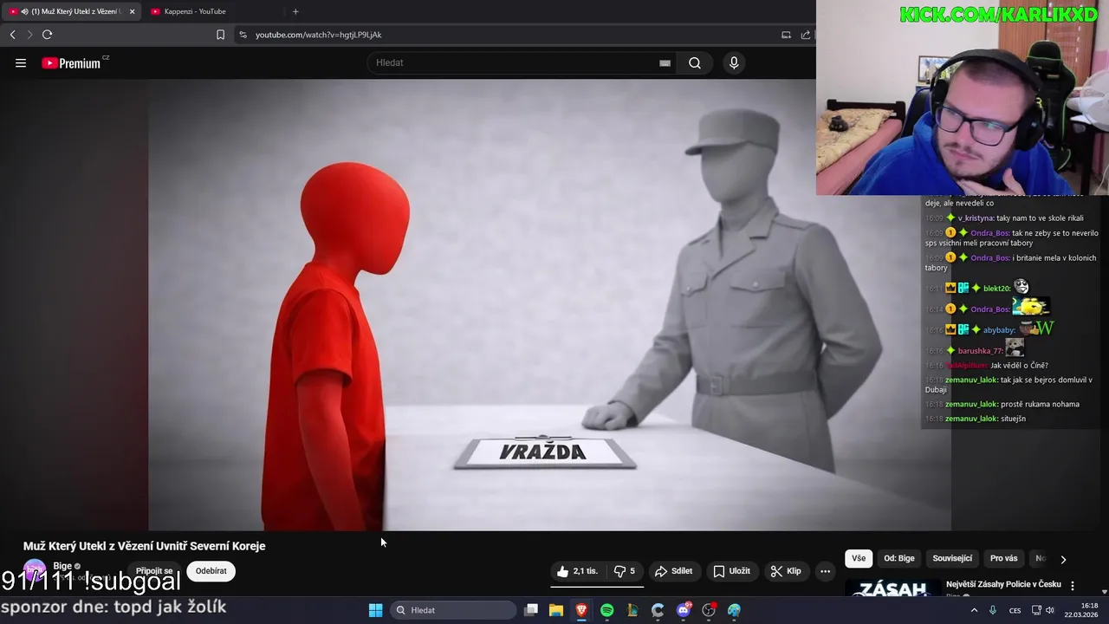The height and width of the screenshot is (624, 1109).
Task: Open a new browser tab with the plus icon
Action: click(x=295, y=11)
